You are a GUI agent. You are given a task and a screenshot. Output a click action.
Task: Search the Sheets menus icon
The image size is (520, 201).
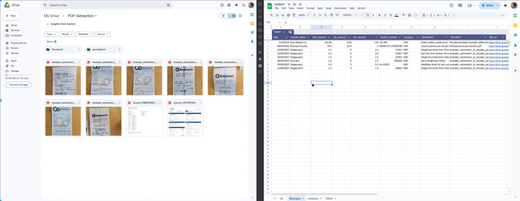click(x=271, y=15)
